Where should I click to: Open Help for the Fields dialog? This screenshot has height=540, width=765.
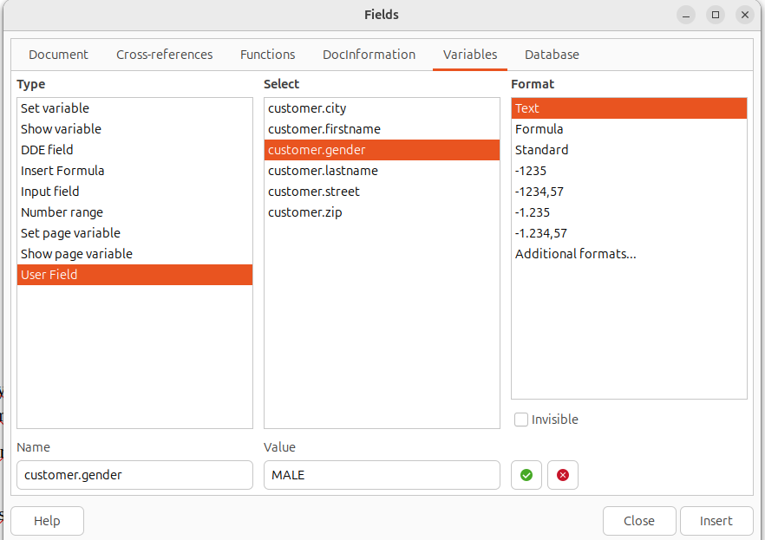(47, 521)
